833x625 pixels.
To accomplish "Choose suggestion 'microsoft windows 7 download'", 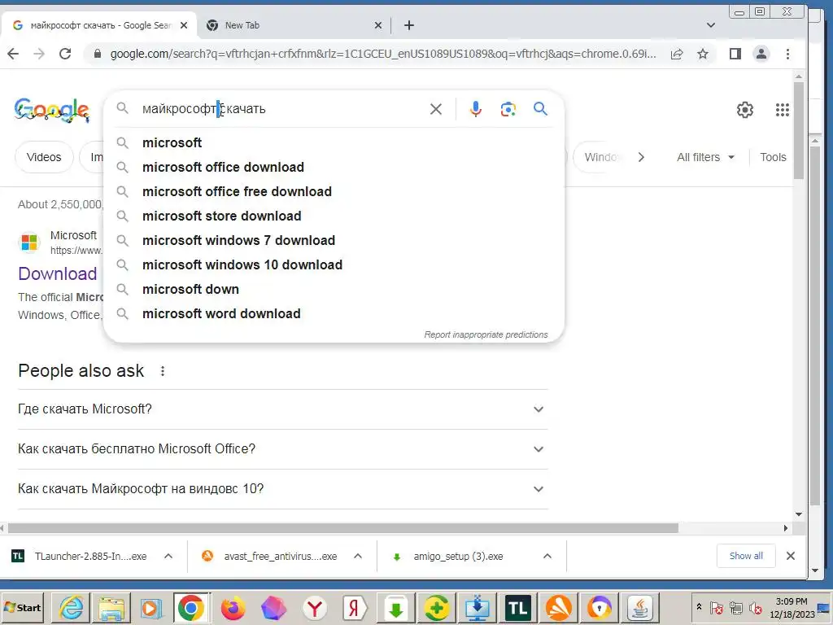I will point(334,241).
